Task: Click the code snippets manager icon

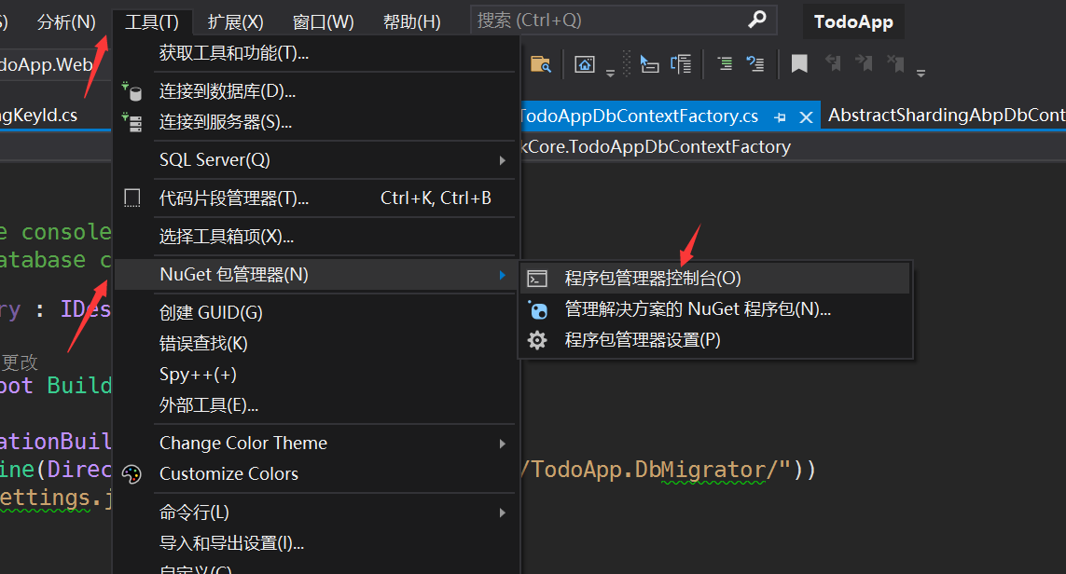Action: click(132, 198)
